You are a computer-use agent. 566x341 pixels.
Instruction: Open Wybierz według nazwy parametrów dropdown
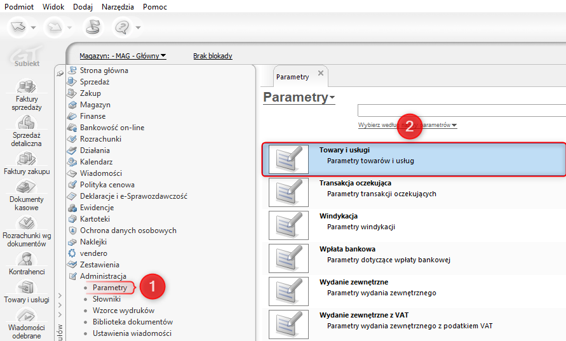[x=408, y=125]
